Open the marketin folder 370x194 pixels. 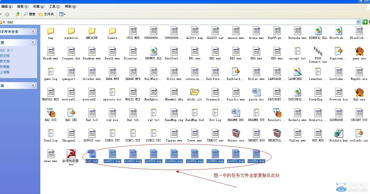(71, 31)
